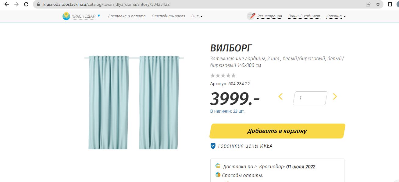This screenshot has width=399, height=182.
Task: Open the Корзина dropdown
Action: 335,16
